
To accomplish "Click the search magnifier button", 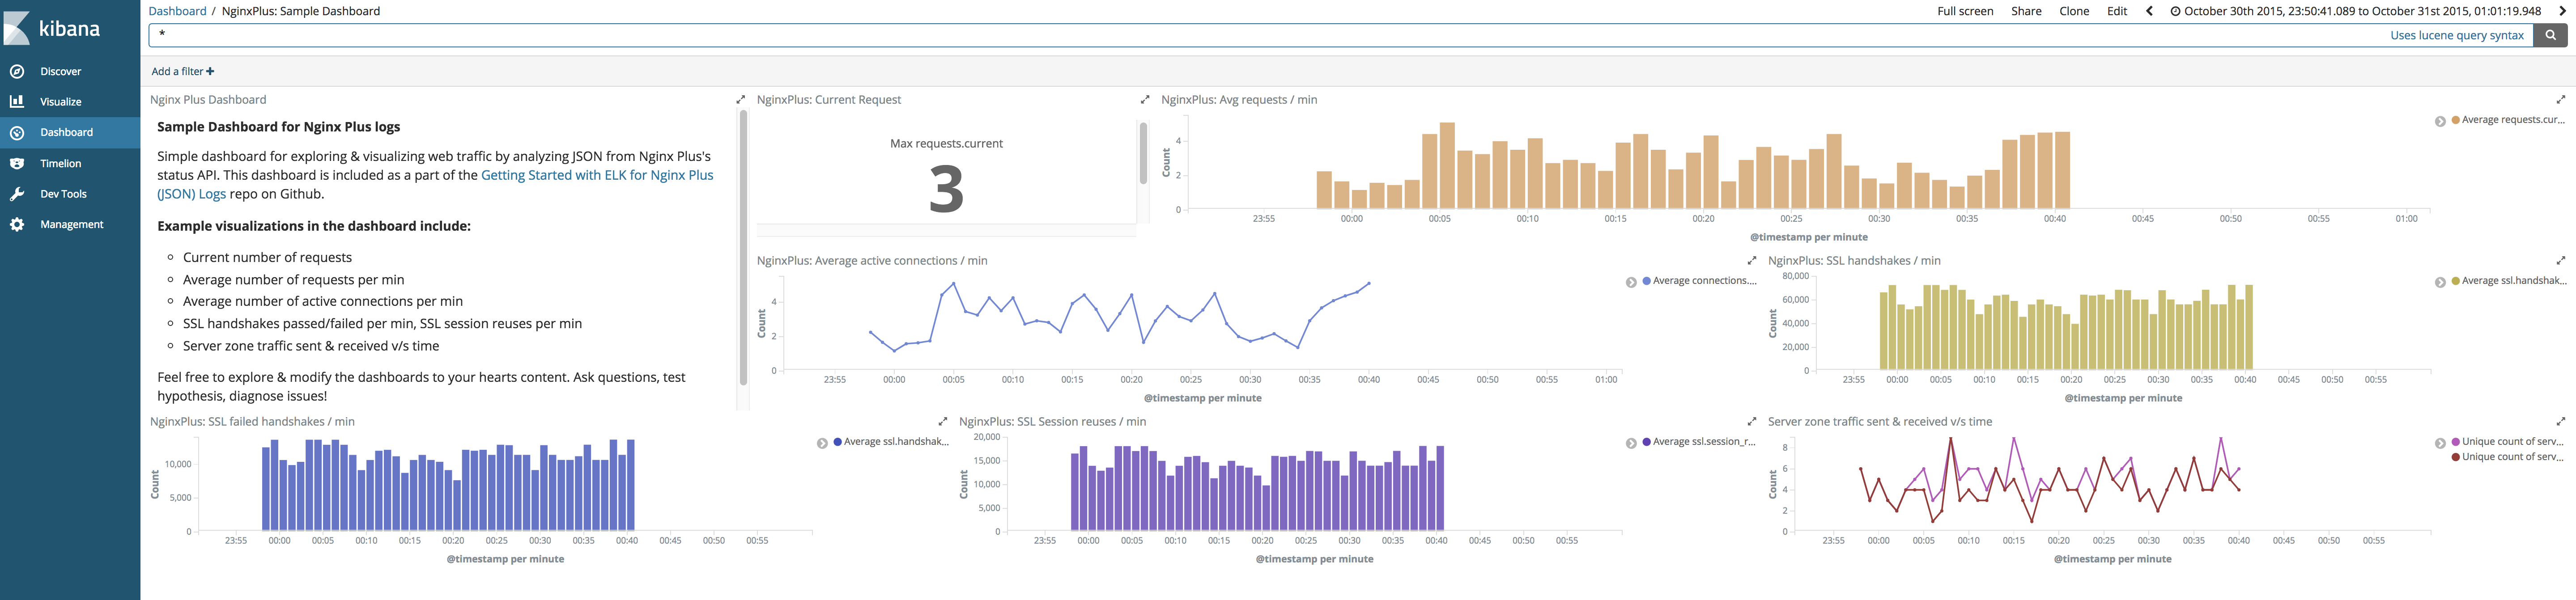I will [2550, 35].
